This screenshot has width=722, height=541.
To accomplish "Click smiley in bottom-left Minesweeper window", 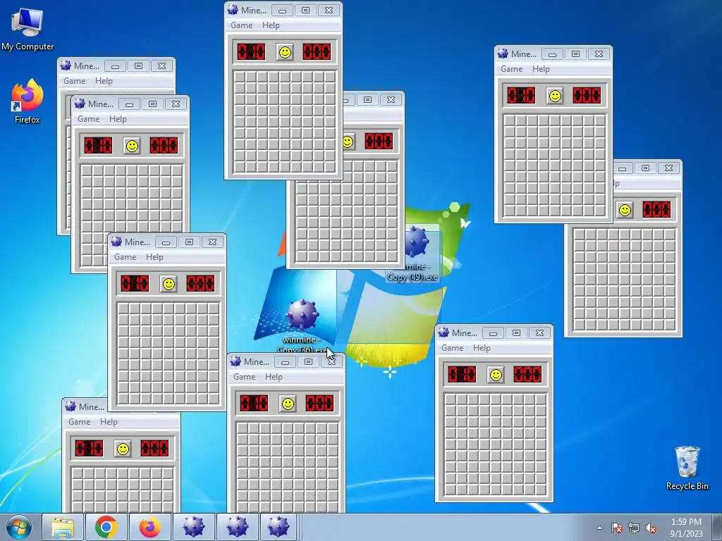I will coord(123,449).
